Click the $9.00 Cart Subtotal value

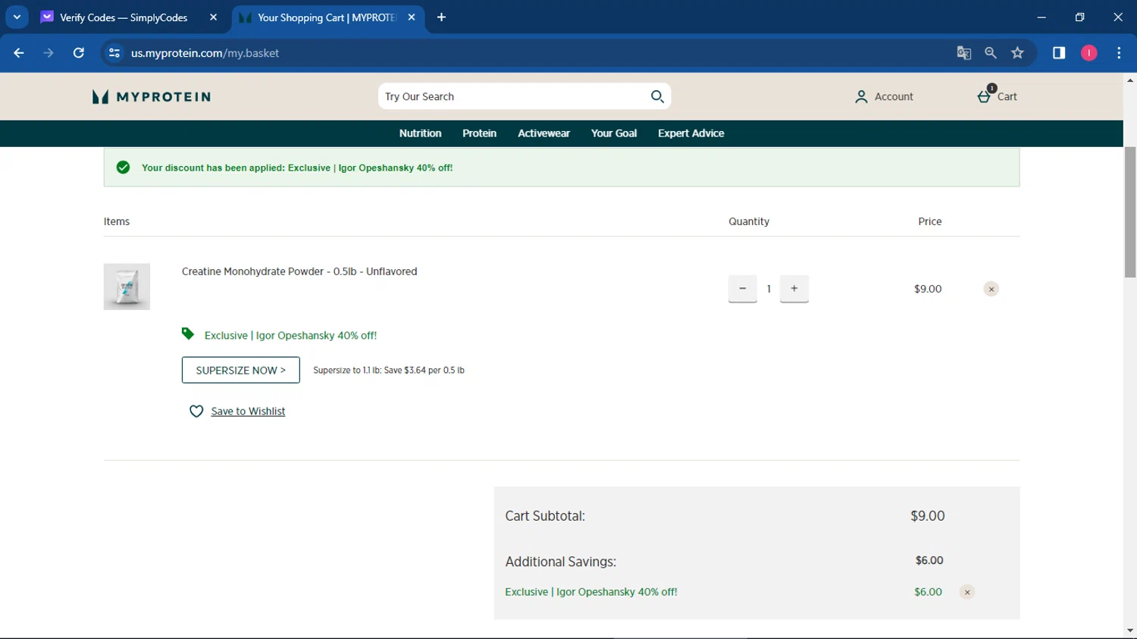click(928, 516)
